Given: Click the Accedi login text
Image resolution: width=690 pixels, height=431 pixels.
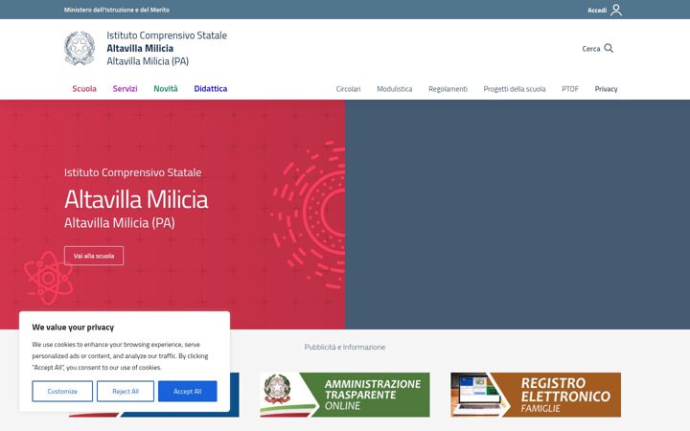Looking at the screenshot, I should tap(597, 11).
